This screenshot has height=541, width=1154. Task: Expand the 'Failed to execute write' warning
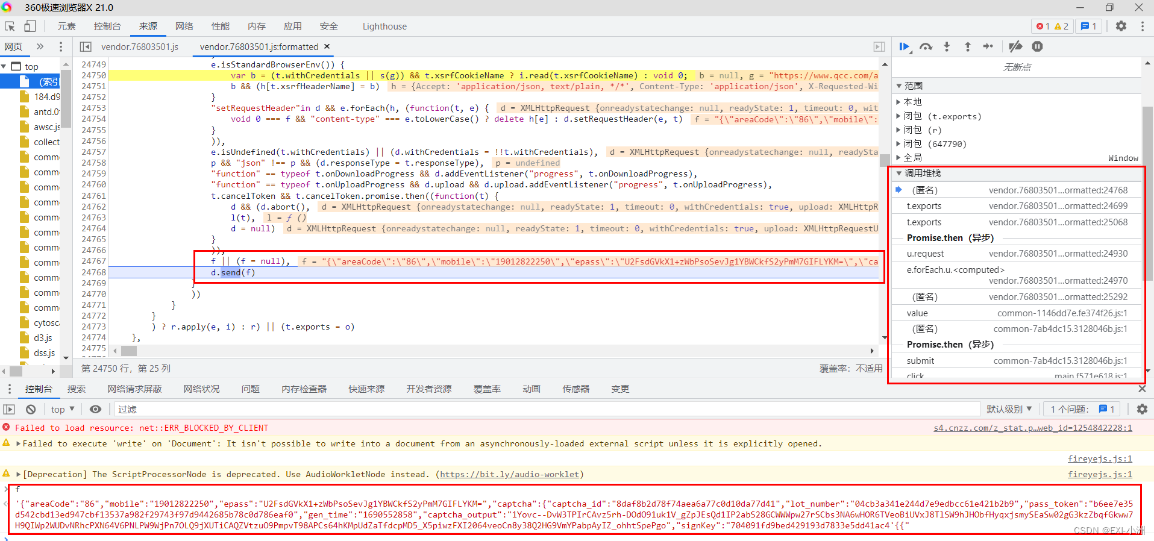pyautogui.click(x=19, y=443)
